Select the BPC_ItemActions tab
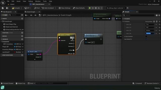Viewport: 161px width, 90px height. 38,4
